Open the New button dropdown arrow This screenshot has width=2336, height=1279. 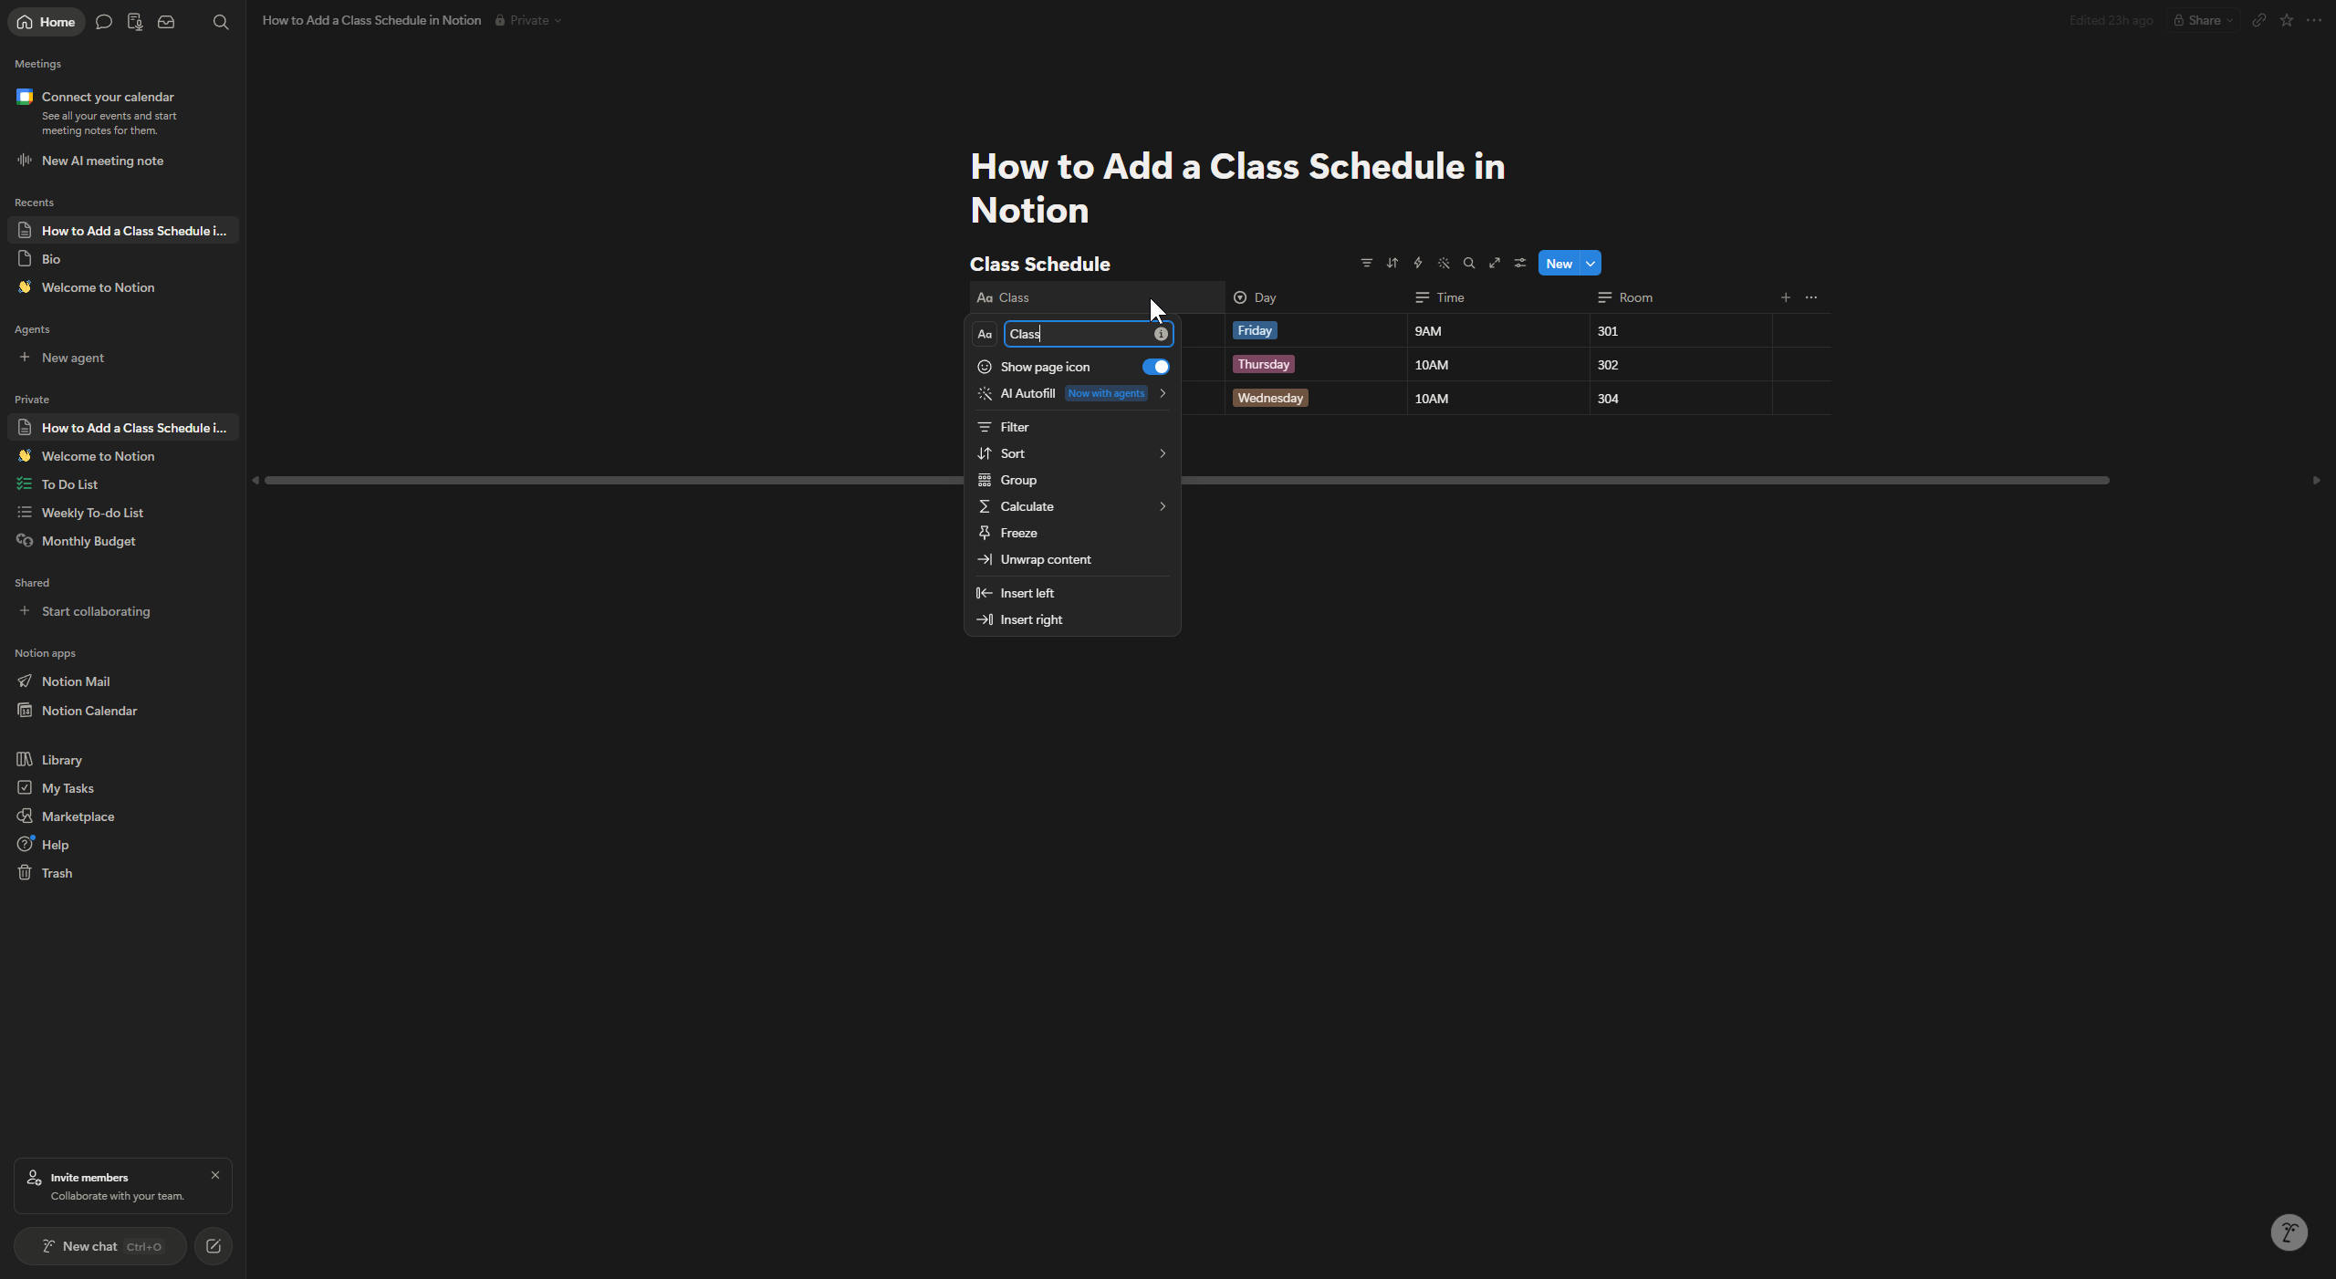pyautogui.click(x=1590, y=264)
